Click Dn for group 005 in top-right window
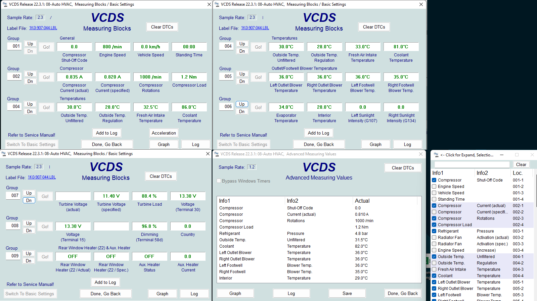This screenshot has height=301, width=537. (242, 81)
